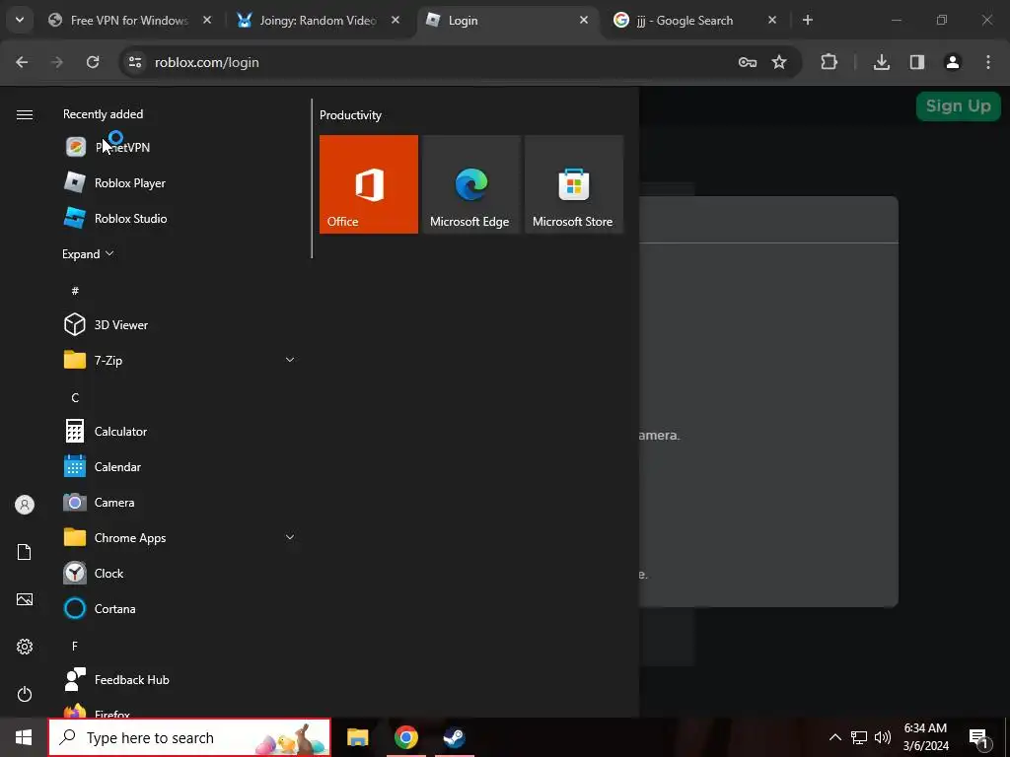Expand the 7-Zip folder chevron
Image resolution: width=1010 pixels, height=757 pixels.
(x=290, y=360)
